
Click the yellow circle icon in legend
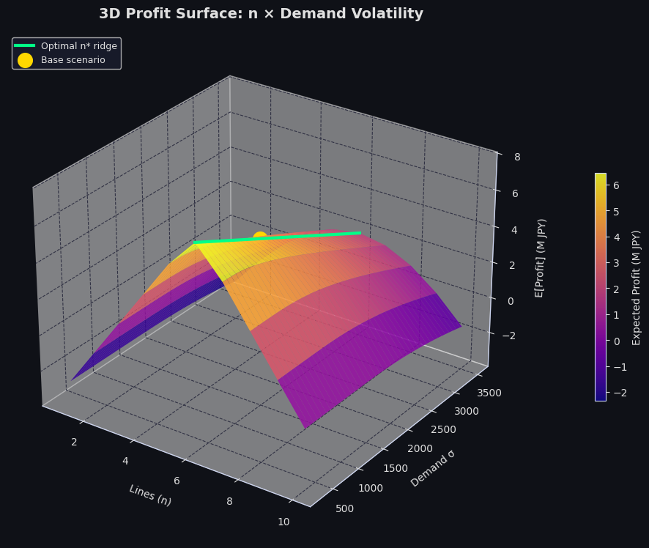tap(25, 60)
